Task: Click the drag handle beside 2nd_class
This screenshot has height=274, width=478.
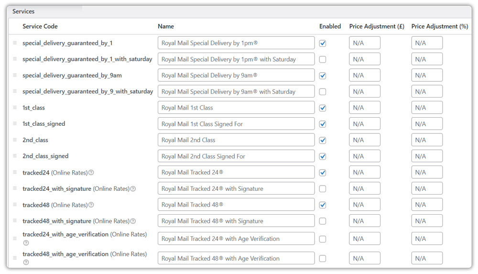Action: click(x=15, y=140)
